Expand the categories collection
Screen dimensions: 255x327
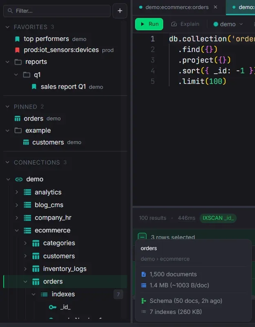pyautogui.click(x=25, y=243)
